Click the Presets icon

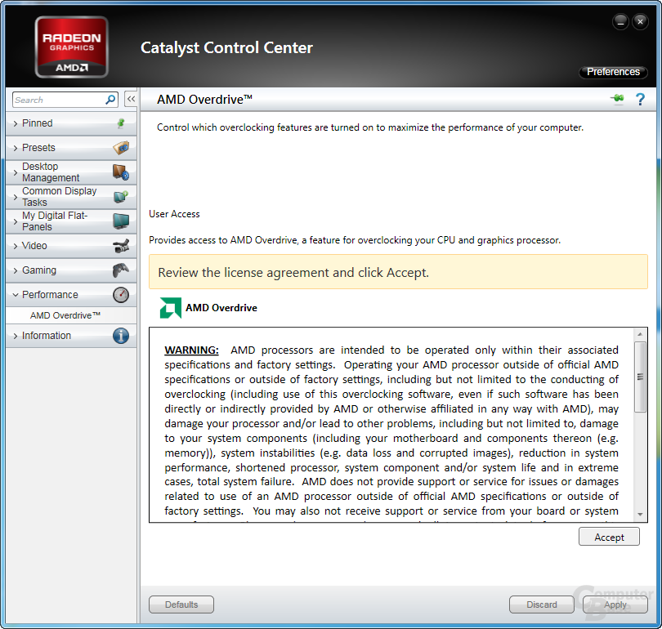click(x=121, y=148)
